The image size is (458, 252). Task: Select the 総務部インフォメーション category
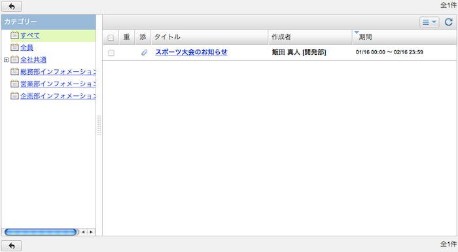(58, 72)
